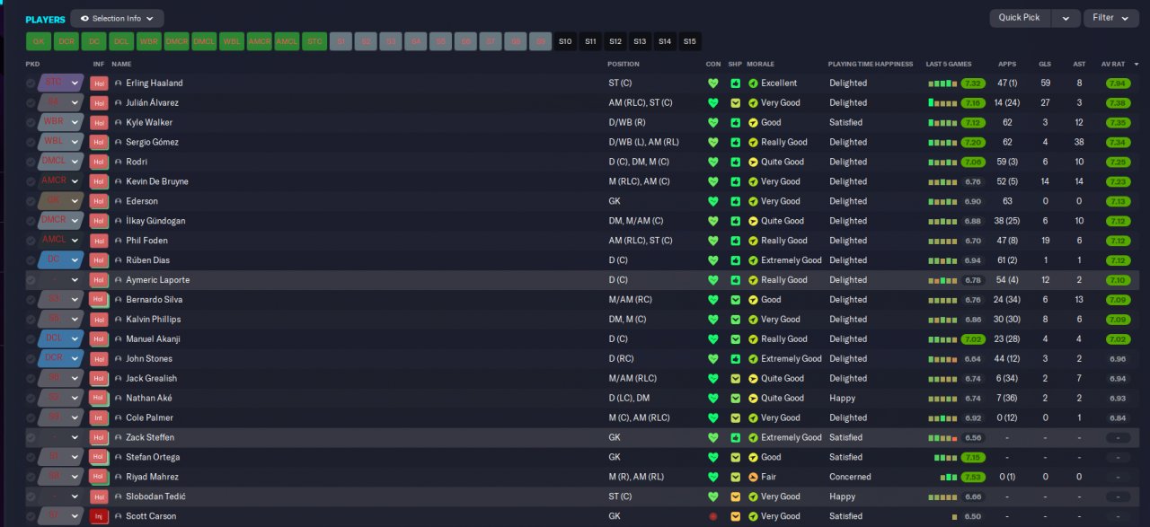Click the person icon beside Zack Steffen
Viewport: 1150px width, 527px height.
click(x=118, y=437)
